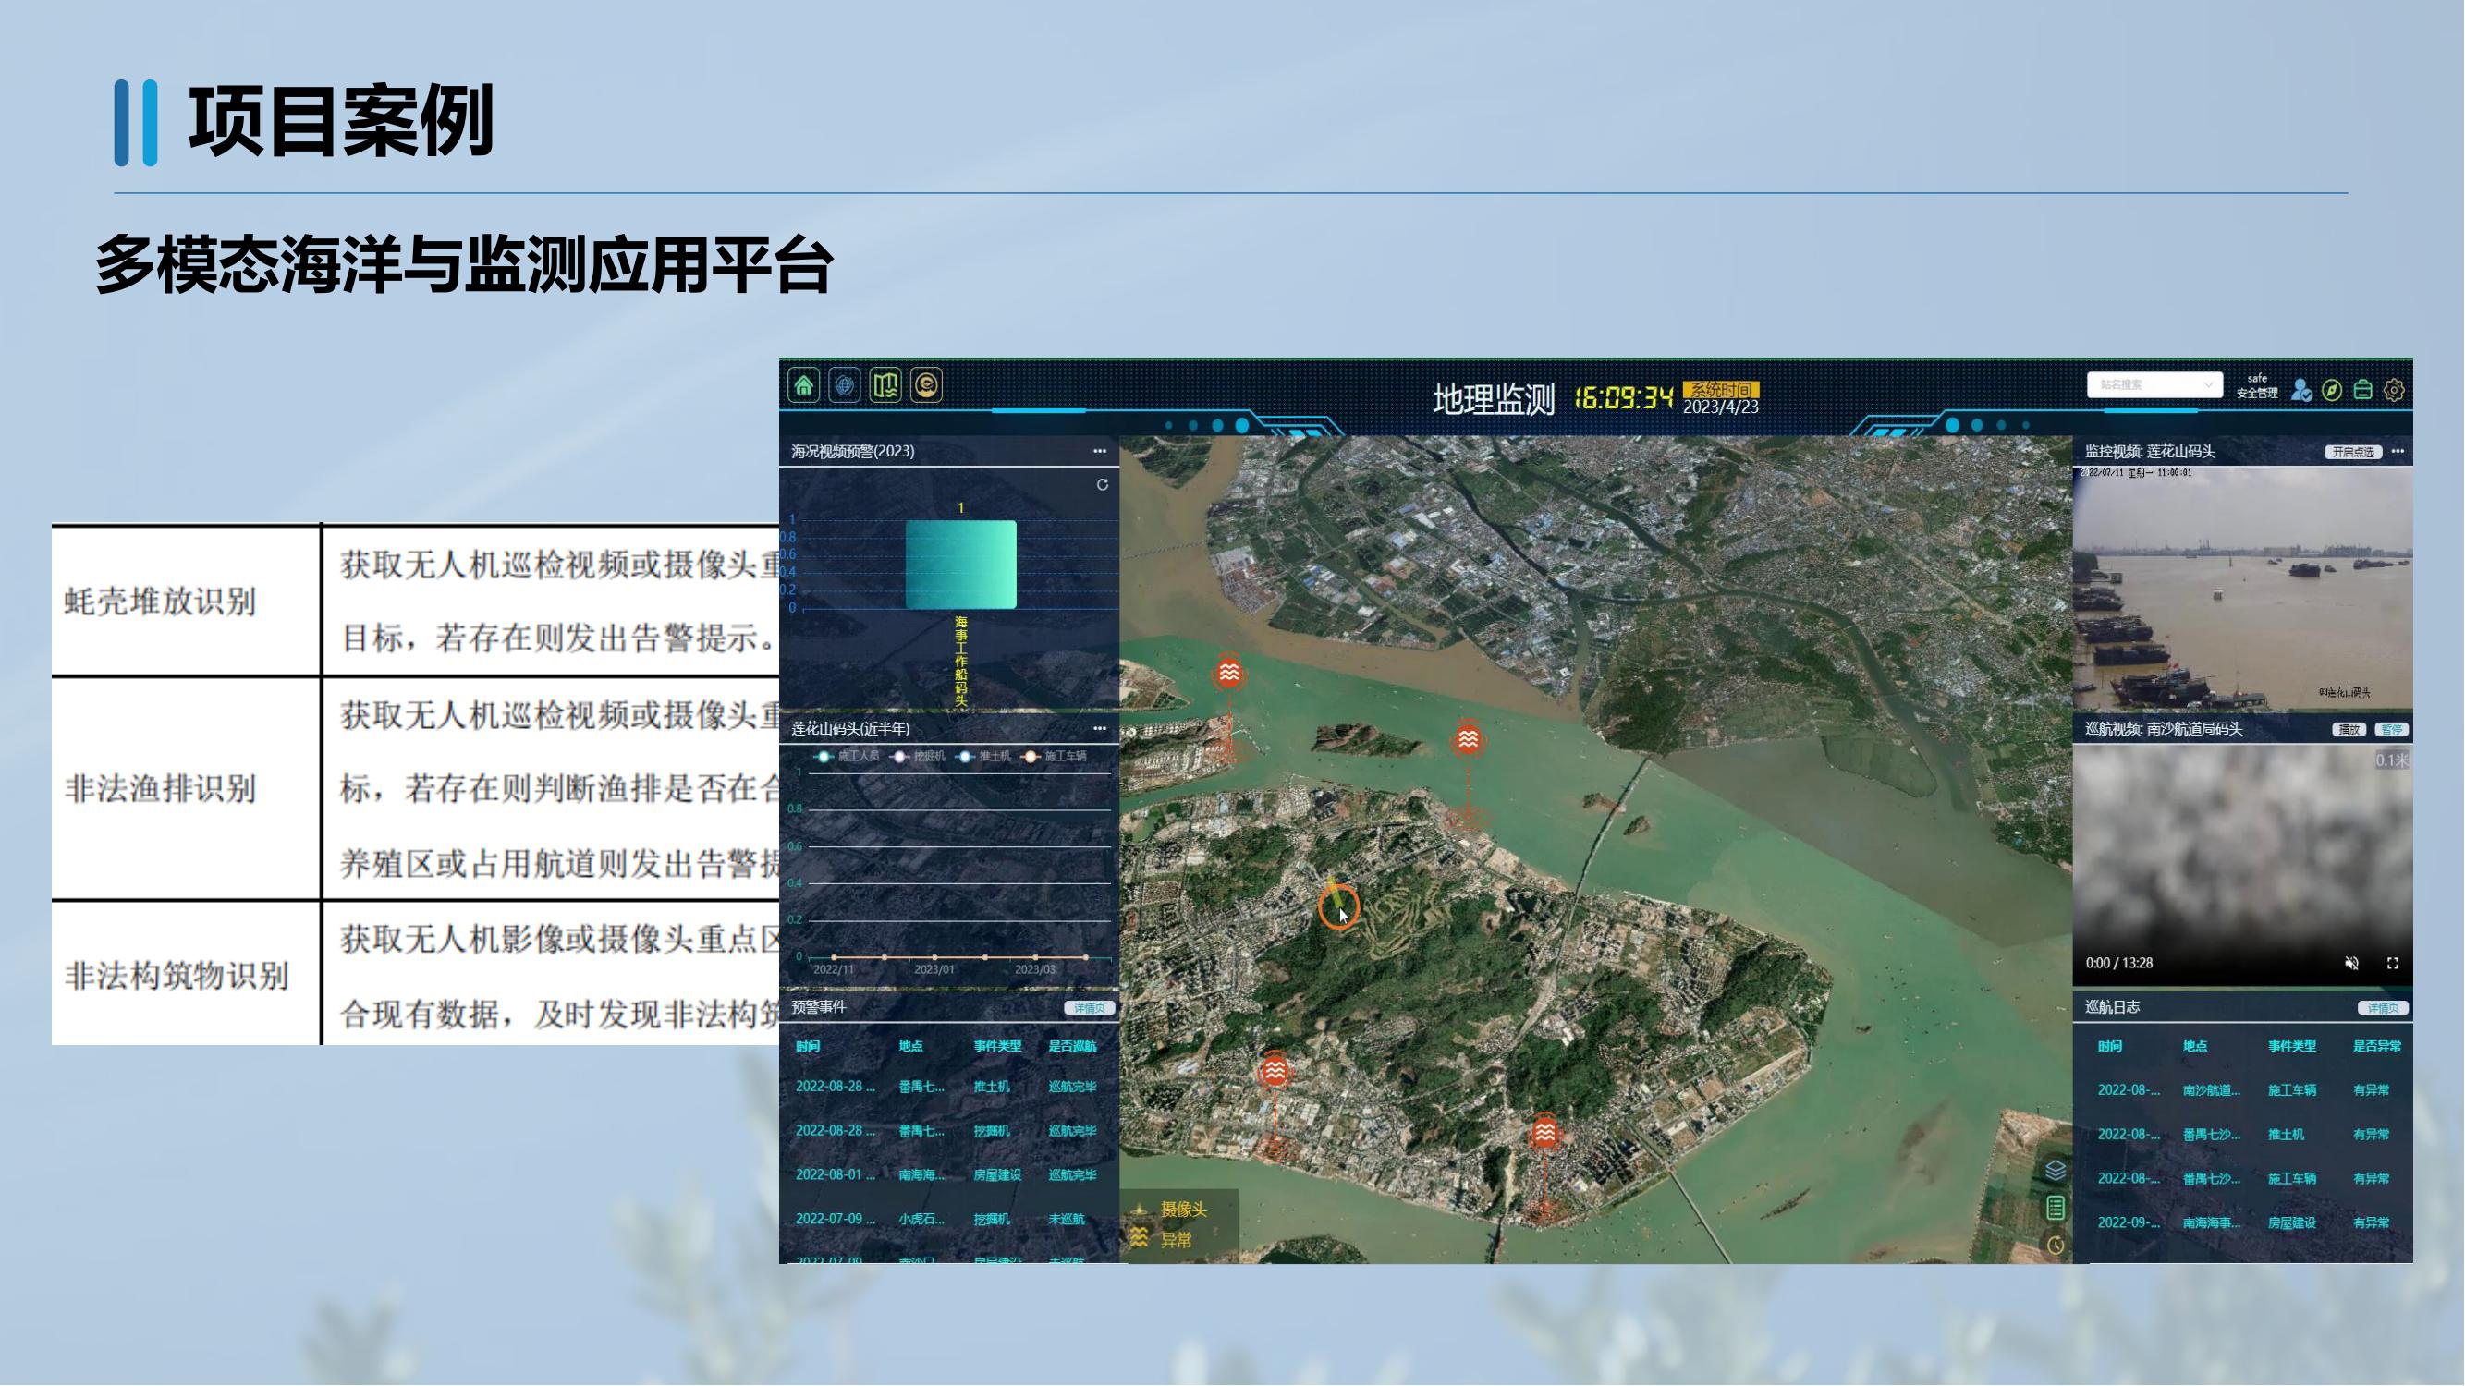Click the 开启点选 button
2465x1386 pixels.
coord(2352,452)
